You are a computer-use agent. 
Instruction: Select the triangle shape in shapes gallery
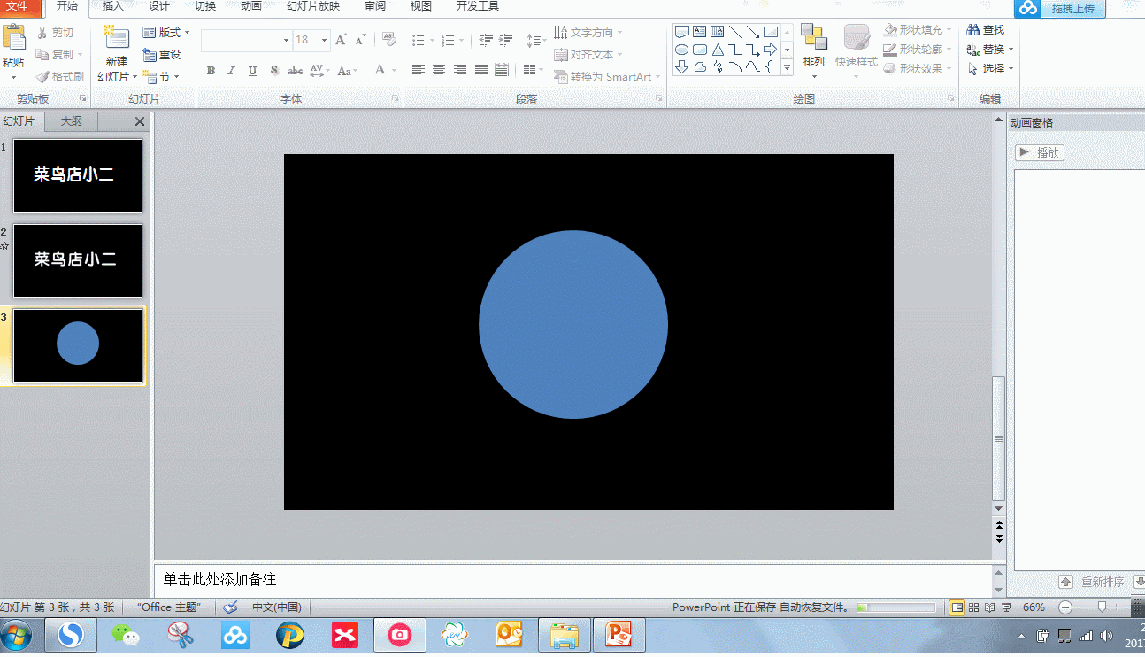[x=718, y=50]
